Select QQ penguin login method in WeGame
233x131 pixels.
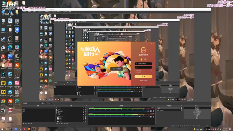[141, 59]
